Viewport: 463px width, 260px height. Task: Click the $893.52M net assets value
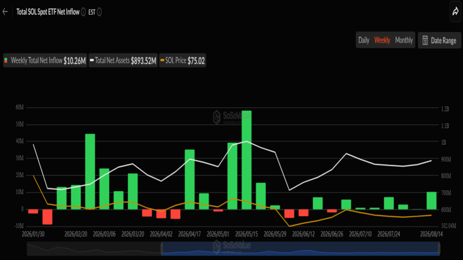point(143,61)
